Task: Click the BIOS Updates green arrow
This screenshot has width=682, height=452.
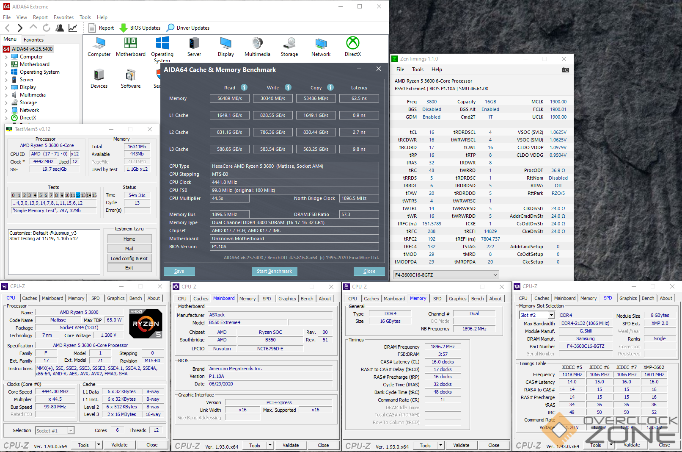Action: click(x=124, y=28)
